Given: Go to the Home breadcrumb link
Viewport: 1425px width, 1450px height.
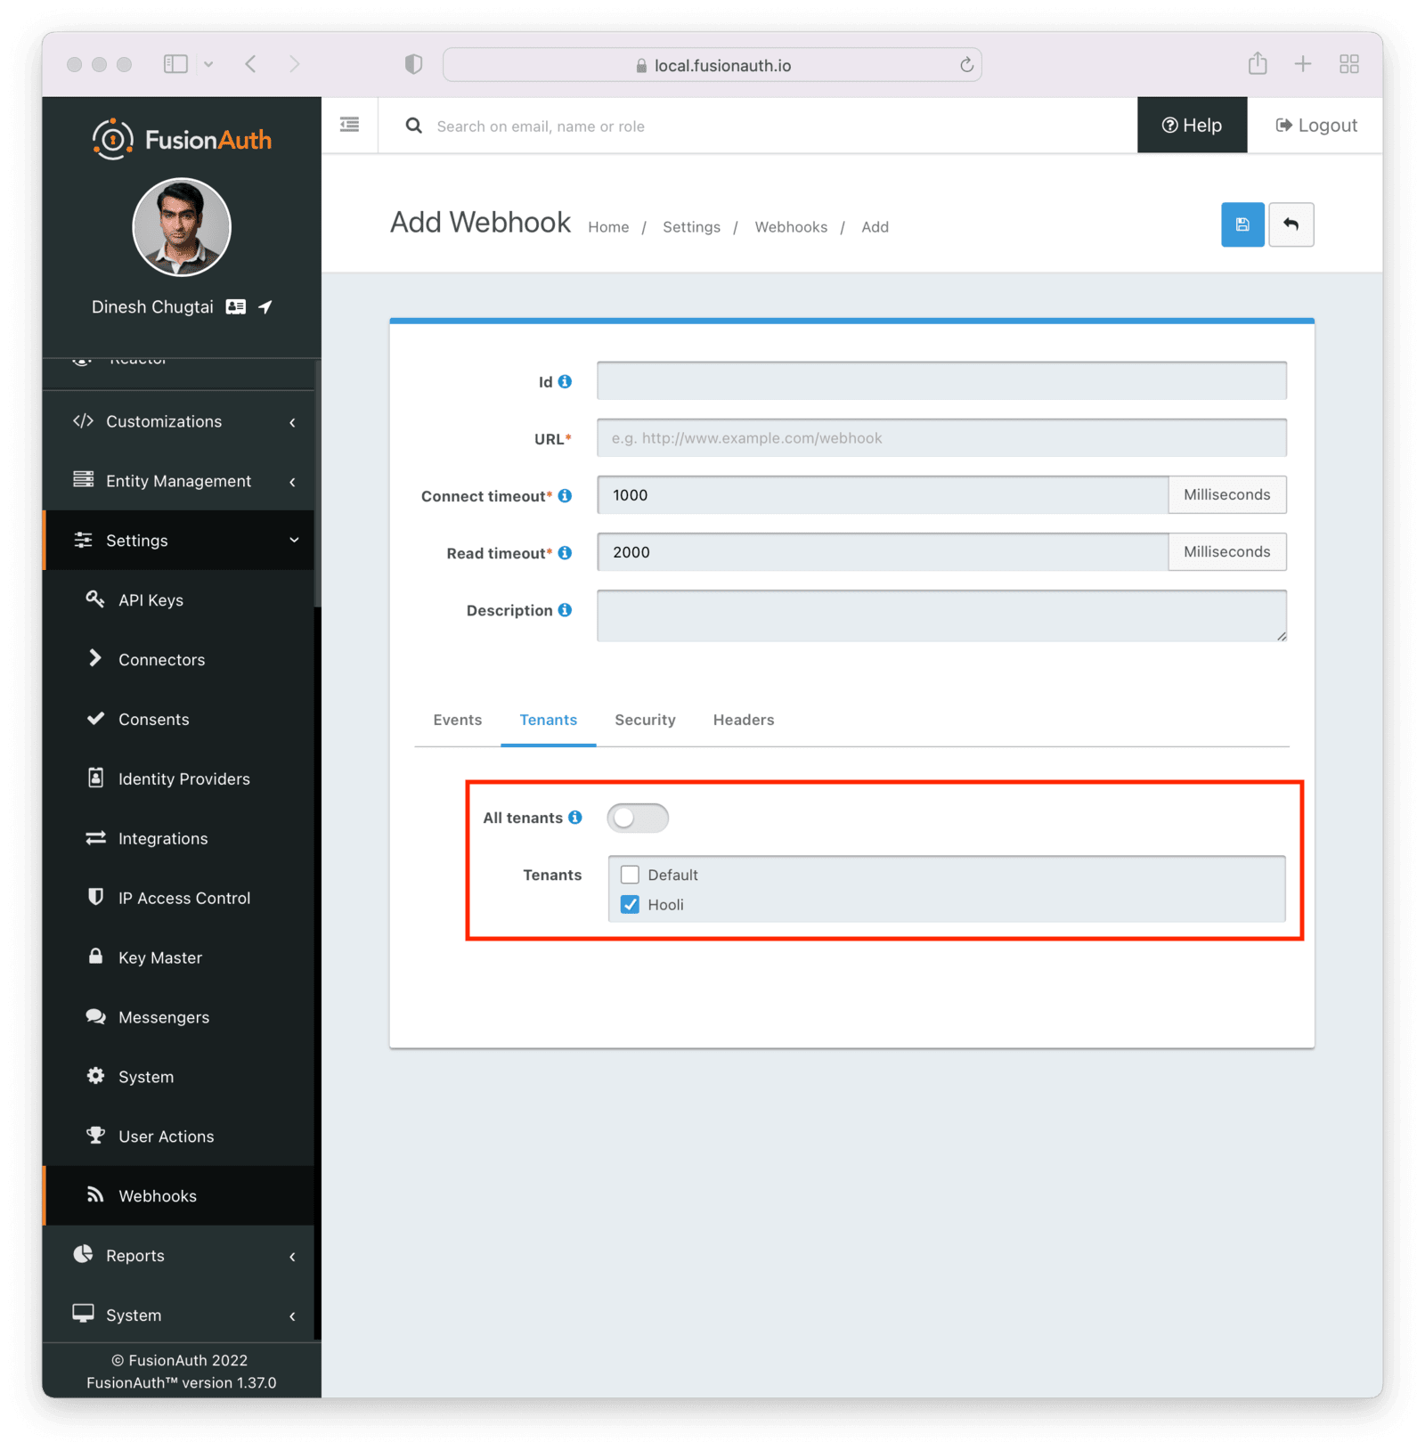Looking at the screenshot, I should (608, 227).
